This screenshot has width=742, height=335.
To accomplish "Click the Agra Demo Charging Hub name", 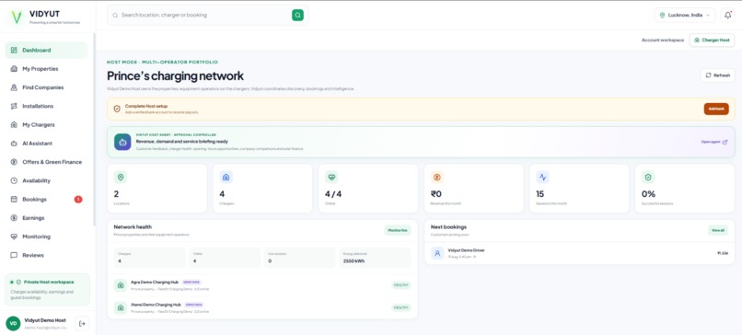I will point(155,282).
